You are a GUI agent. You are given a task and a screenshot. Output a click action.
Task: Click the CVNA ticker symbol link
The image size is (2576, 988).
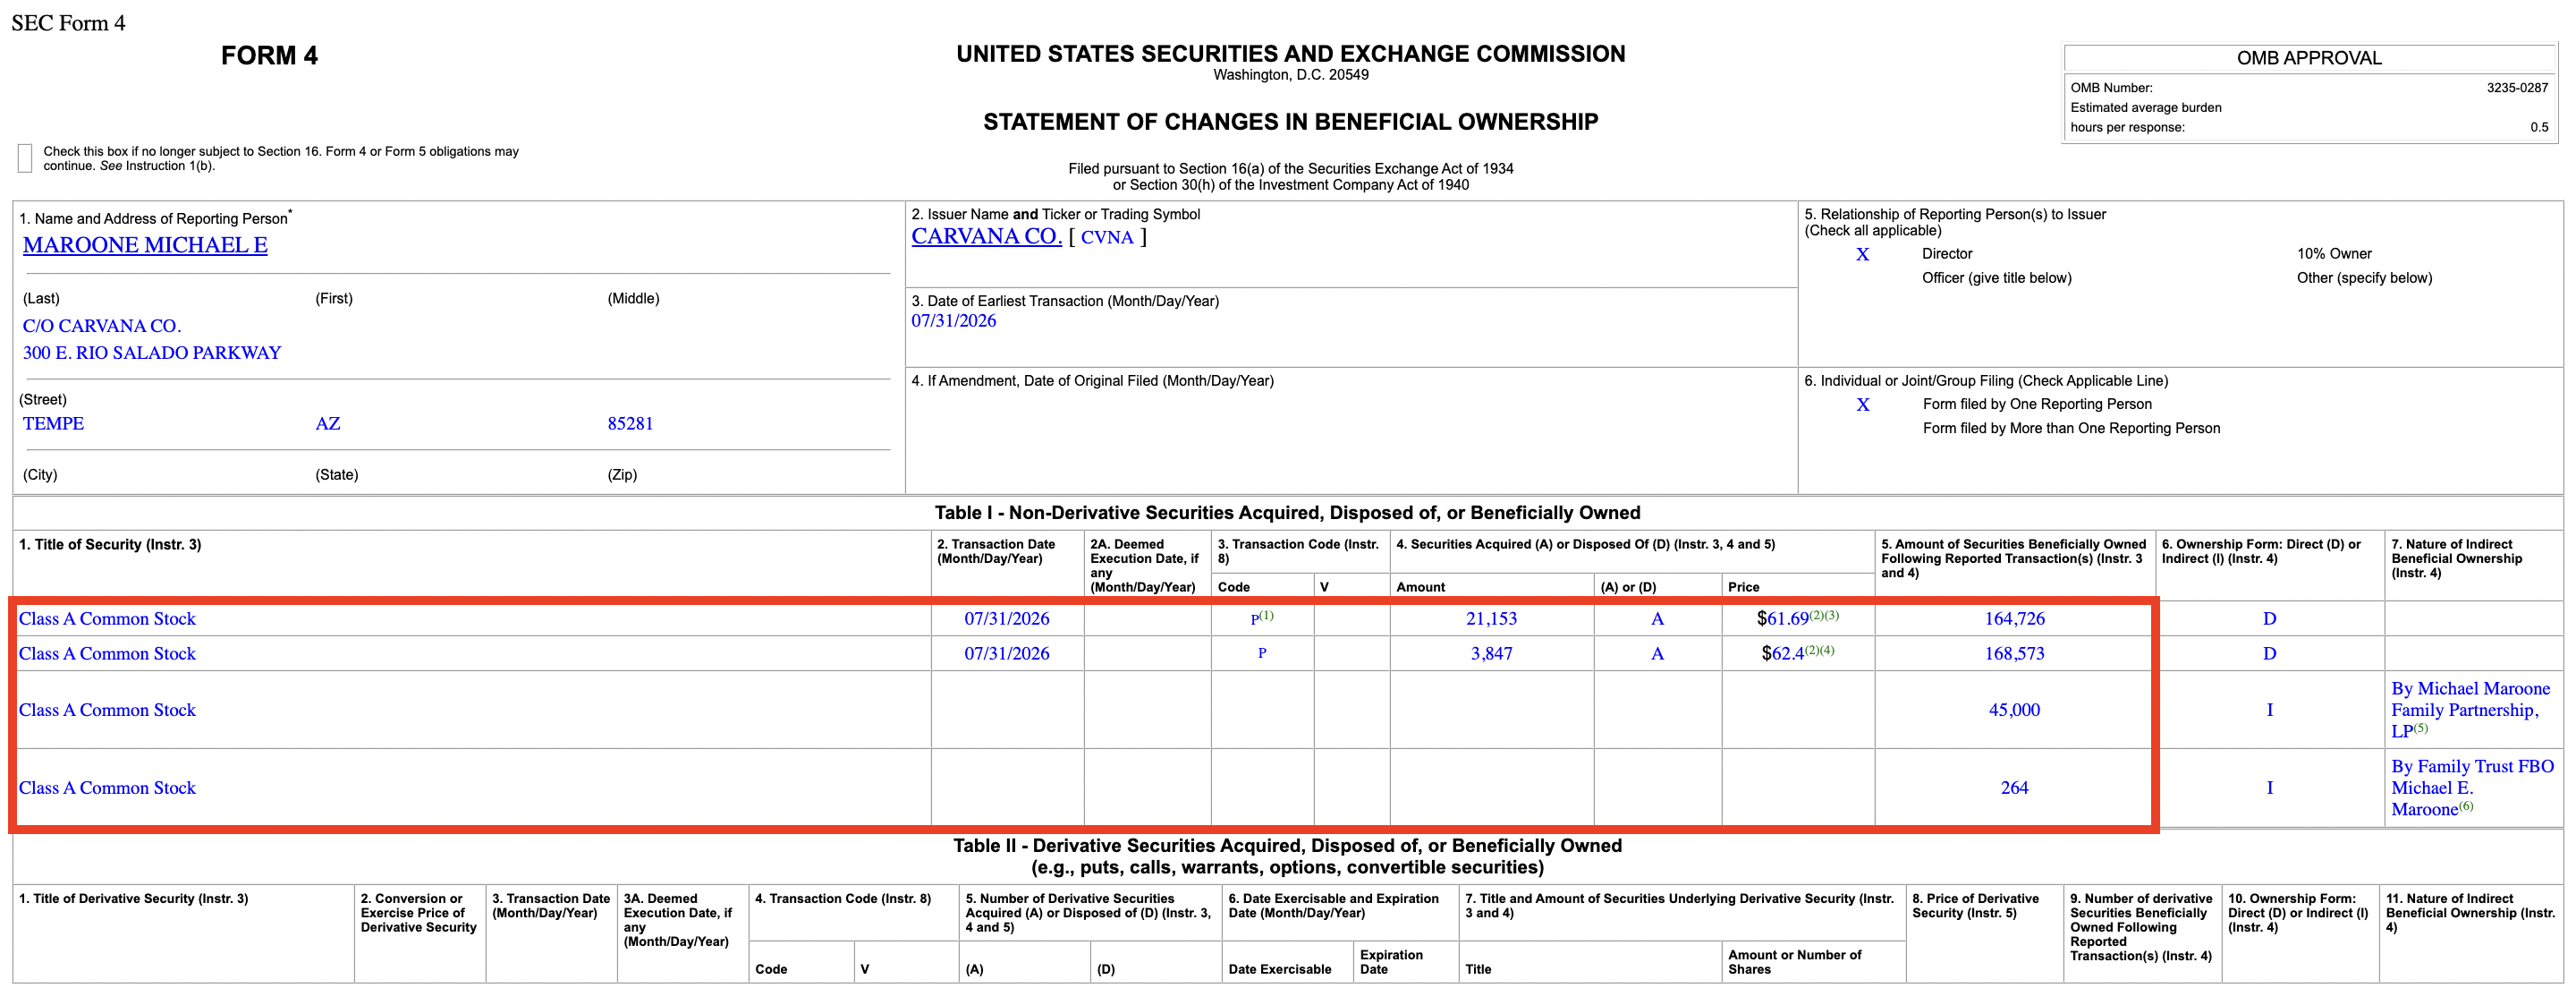(1107, 237)
